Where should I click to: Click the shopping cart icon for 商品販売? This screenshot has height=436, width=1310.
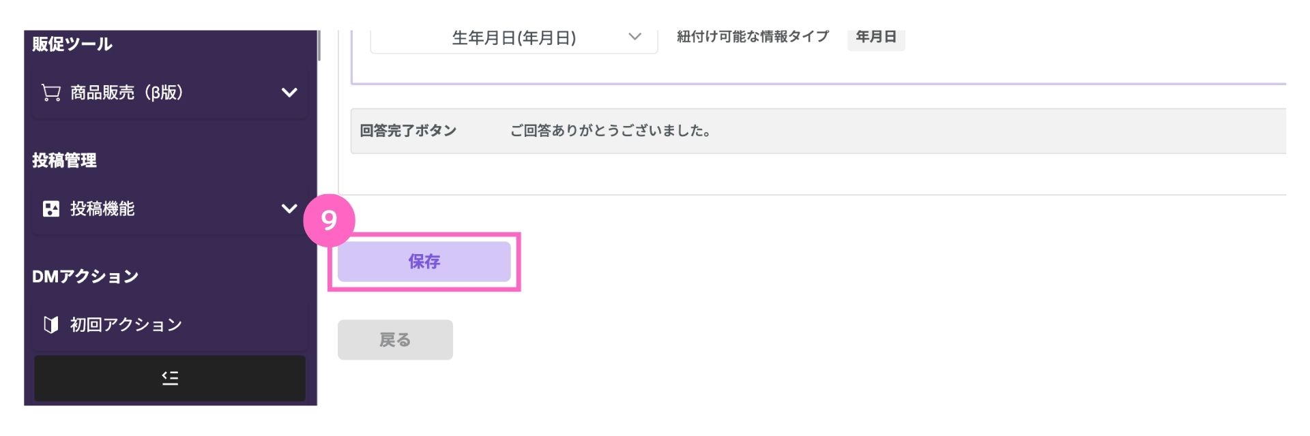(x=51, y=93)
